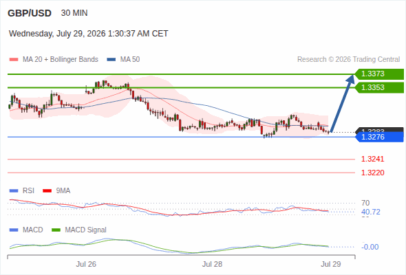Click the MACD Signal green legend marker
This screenshot has width=406, height=275.
coord(56,230)
